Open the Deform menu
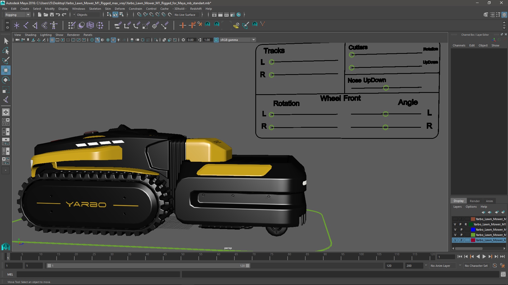This screenshot has height=285, width=508. 120,9
